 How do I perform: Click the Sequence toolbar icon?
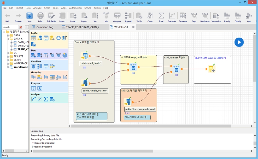[183, 16]
